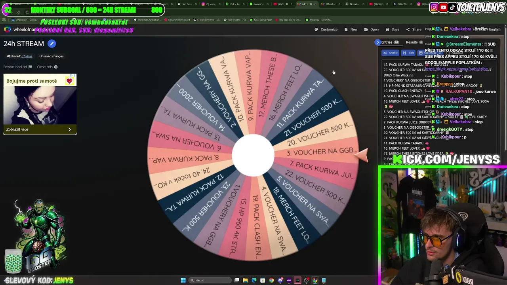Screen dimensions: 507x285
Task: Open the Notepad icon in the taskbar
Action: [x=324, y=280]
